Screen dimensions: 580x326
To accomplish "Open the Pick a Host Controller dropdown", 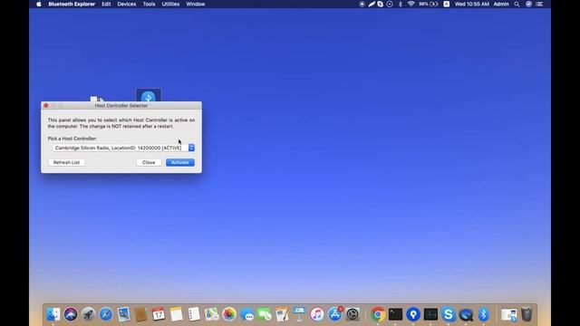I will click(123, 148).
